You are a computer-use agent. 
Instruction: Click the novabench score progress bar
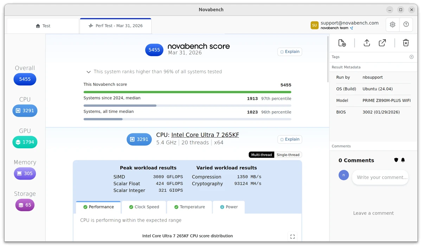point(187,92)
